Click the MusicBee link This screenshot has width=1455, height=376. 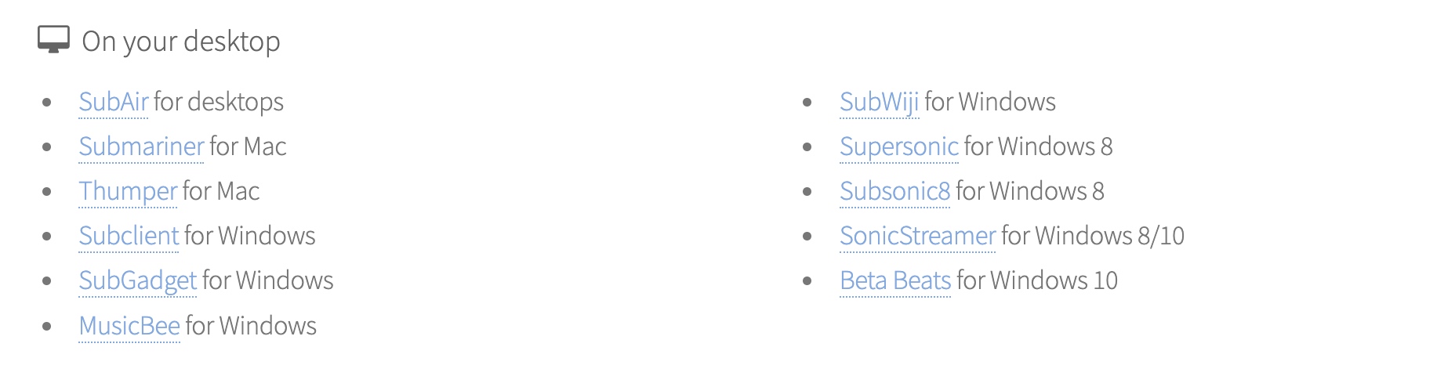[129, 326]
